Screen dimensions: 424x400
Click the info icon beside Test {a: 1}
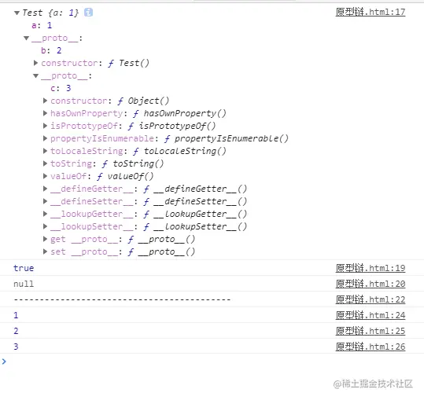coord(88,12)
